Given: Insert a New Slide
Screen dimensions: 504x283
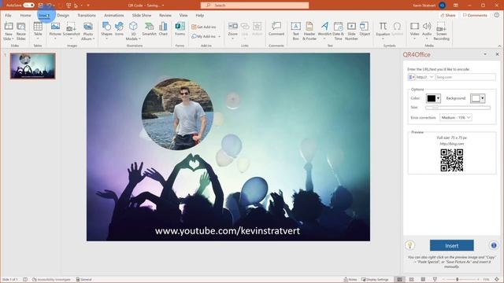Looking at the screenshot, I should click(x=9, y=31).
